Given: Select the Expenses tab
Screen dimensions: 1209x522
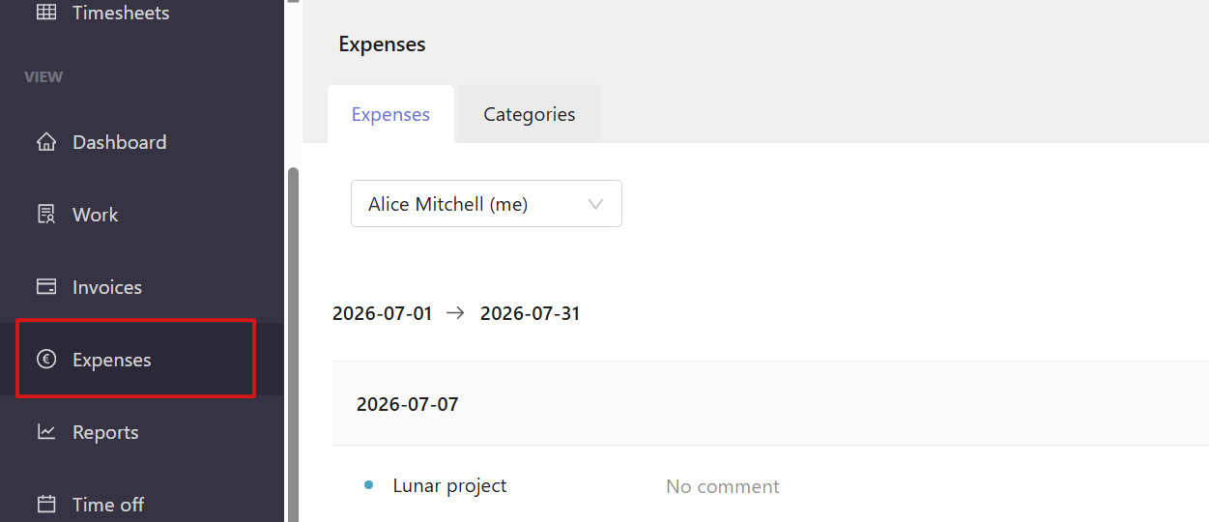Looking at the screenshot, I should (390, 114).
